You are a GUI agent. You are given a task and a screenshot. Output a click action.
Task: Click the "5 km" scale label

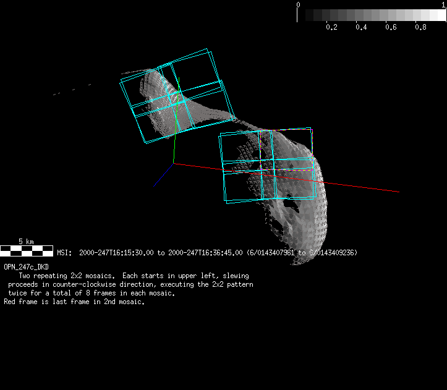pyautogui.click(x=26, y=241)
